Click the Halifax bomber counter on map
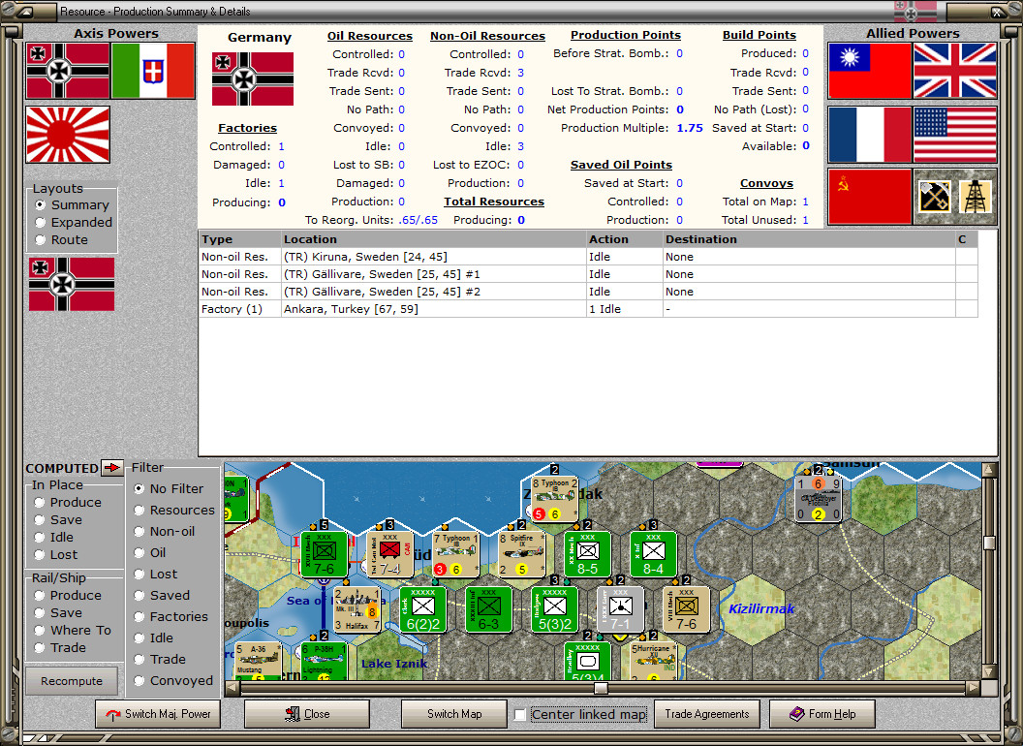The width and height of the screenshot is (1023, 746). [x=356, y=609]
